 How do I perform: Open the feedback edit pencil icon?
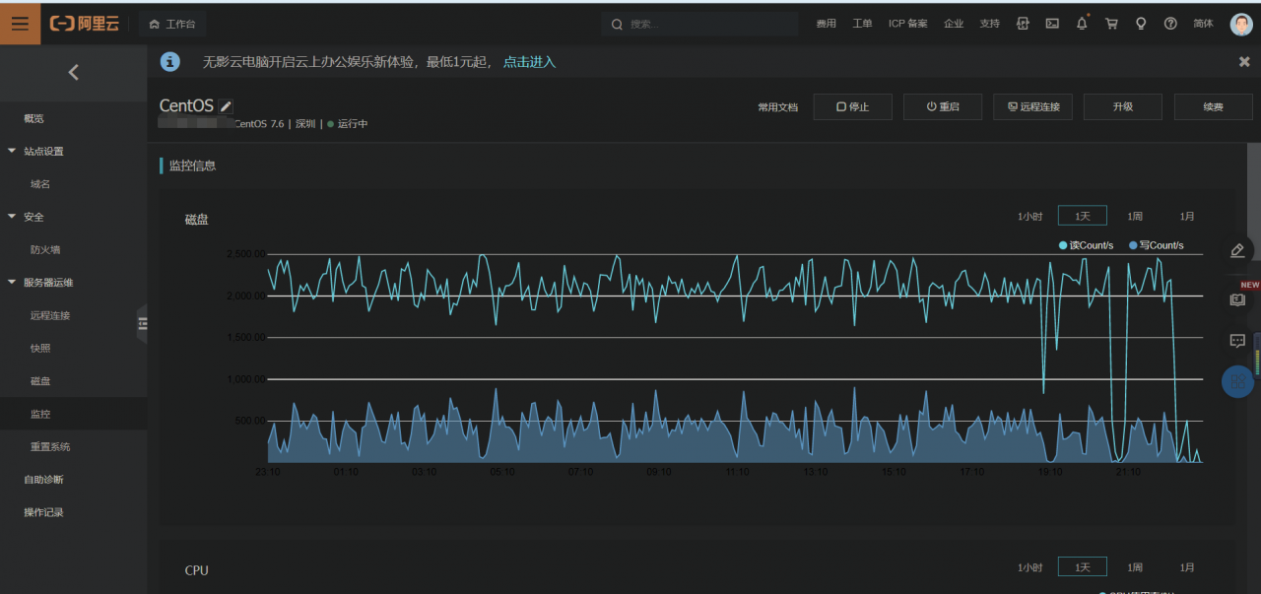pos(1238,251)
